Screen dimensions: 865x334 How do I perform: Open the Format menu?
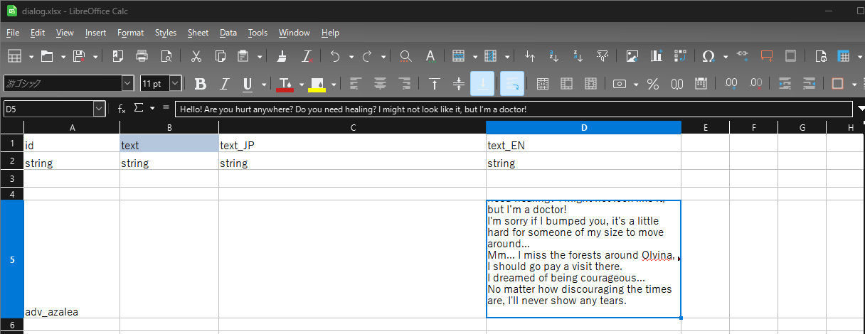click(x=130, y=33)
